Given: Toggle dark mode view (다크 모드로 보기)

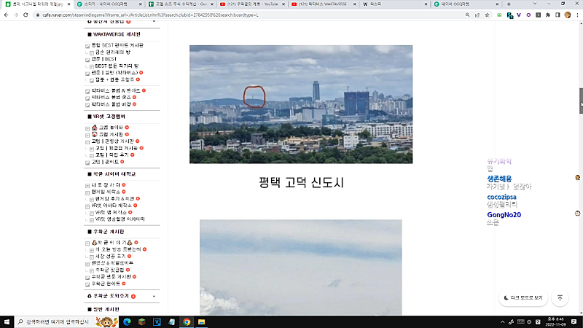Looking at the screenshot, I should point(523,297).
